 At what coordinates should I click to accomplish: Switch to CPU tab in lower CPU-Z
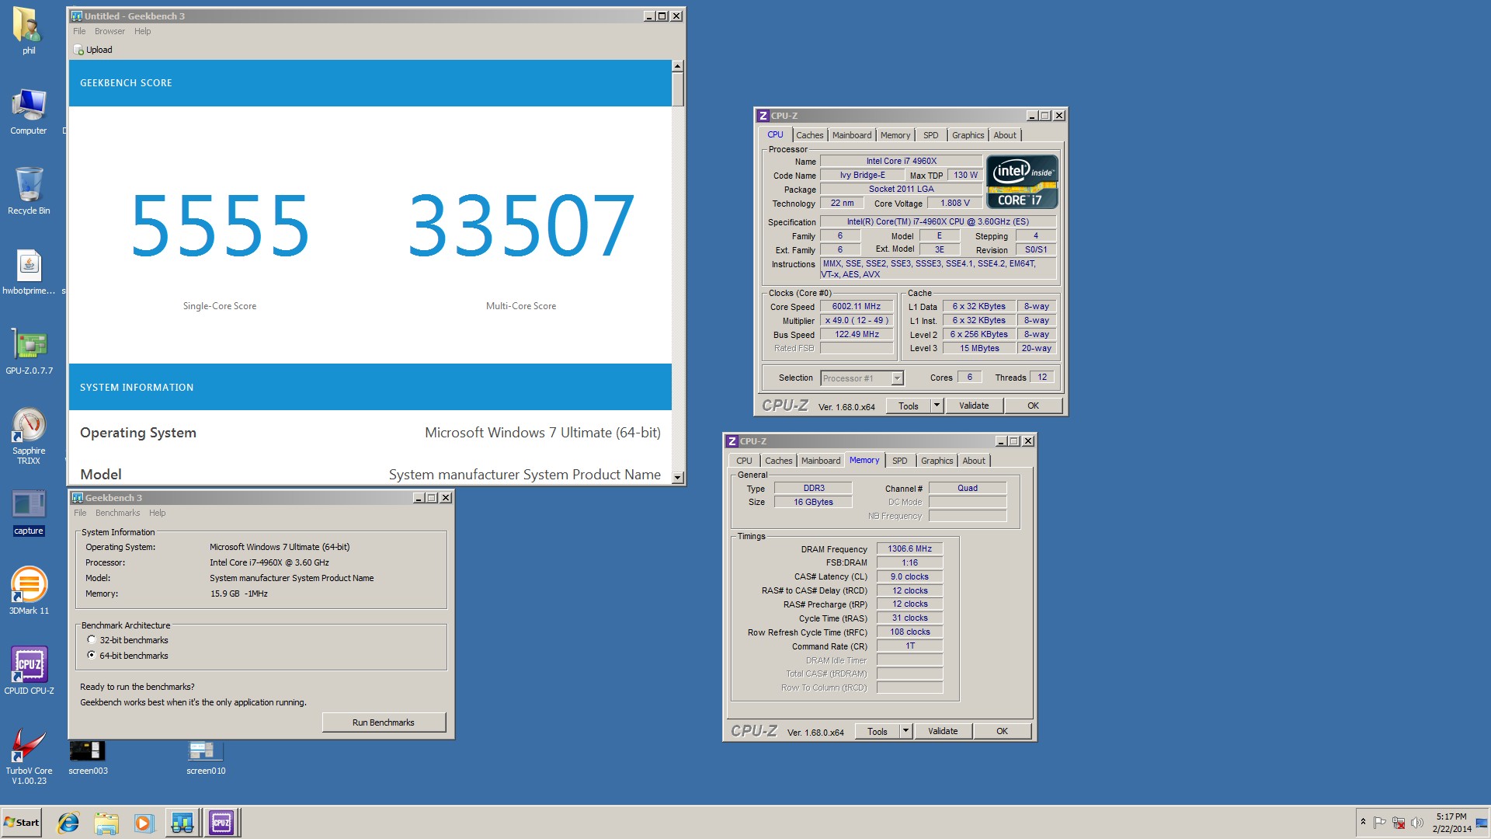pyautogui.click(x=744, y=461)
